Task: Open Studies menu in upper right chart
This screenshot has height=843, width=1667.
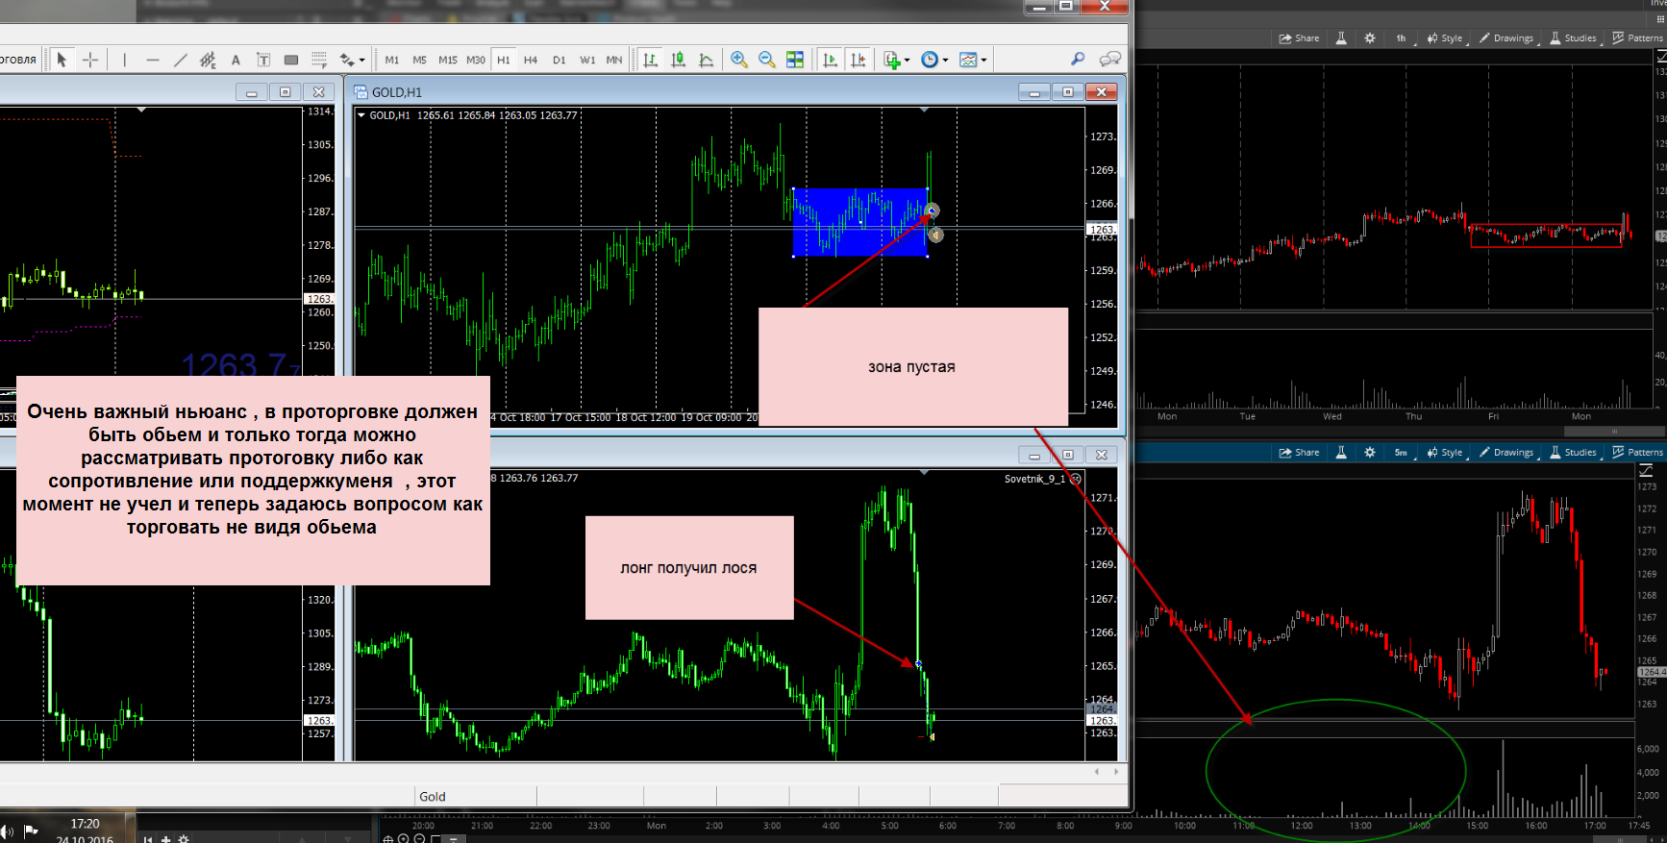Action: point(1575,38)
